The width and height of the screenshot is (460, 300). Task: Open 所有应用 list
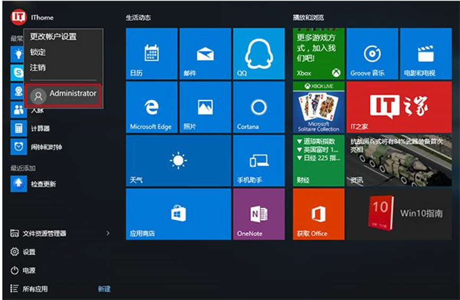(35, 289)
